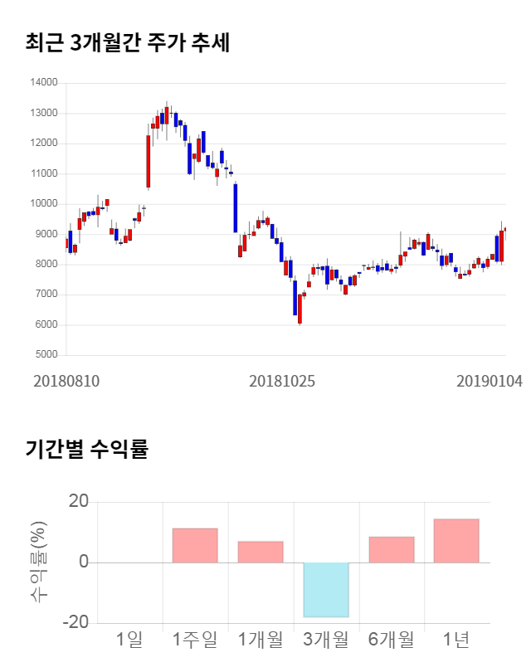Select the 20180810 date marker
Viewport: 531px width, 672px height.
(x=66, y=381)
